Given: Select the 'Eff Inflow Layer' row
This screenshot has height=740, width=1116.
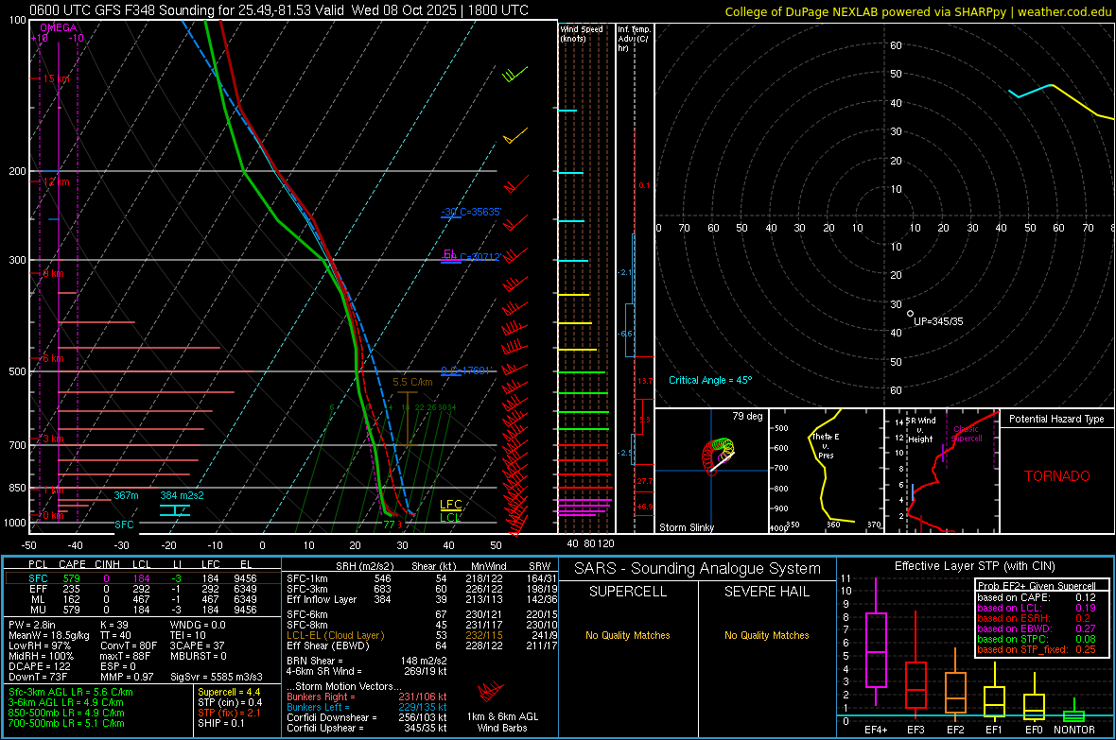Looking at the screenshot, I should tap(422, 599).
